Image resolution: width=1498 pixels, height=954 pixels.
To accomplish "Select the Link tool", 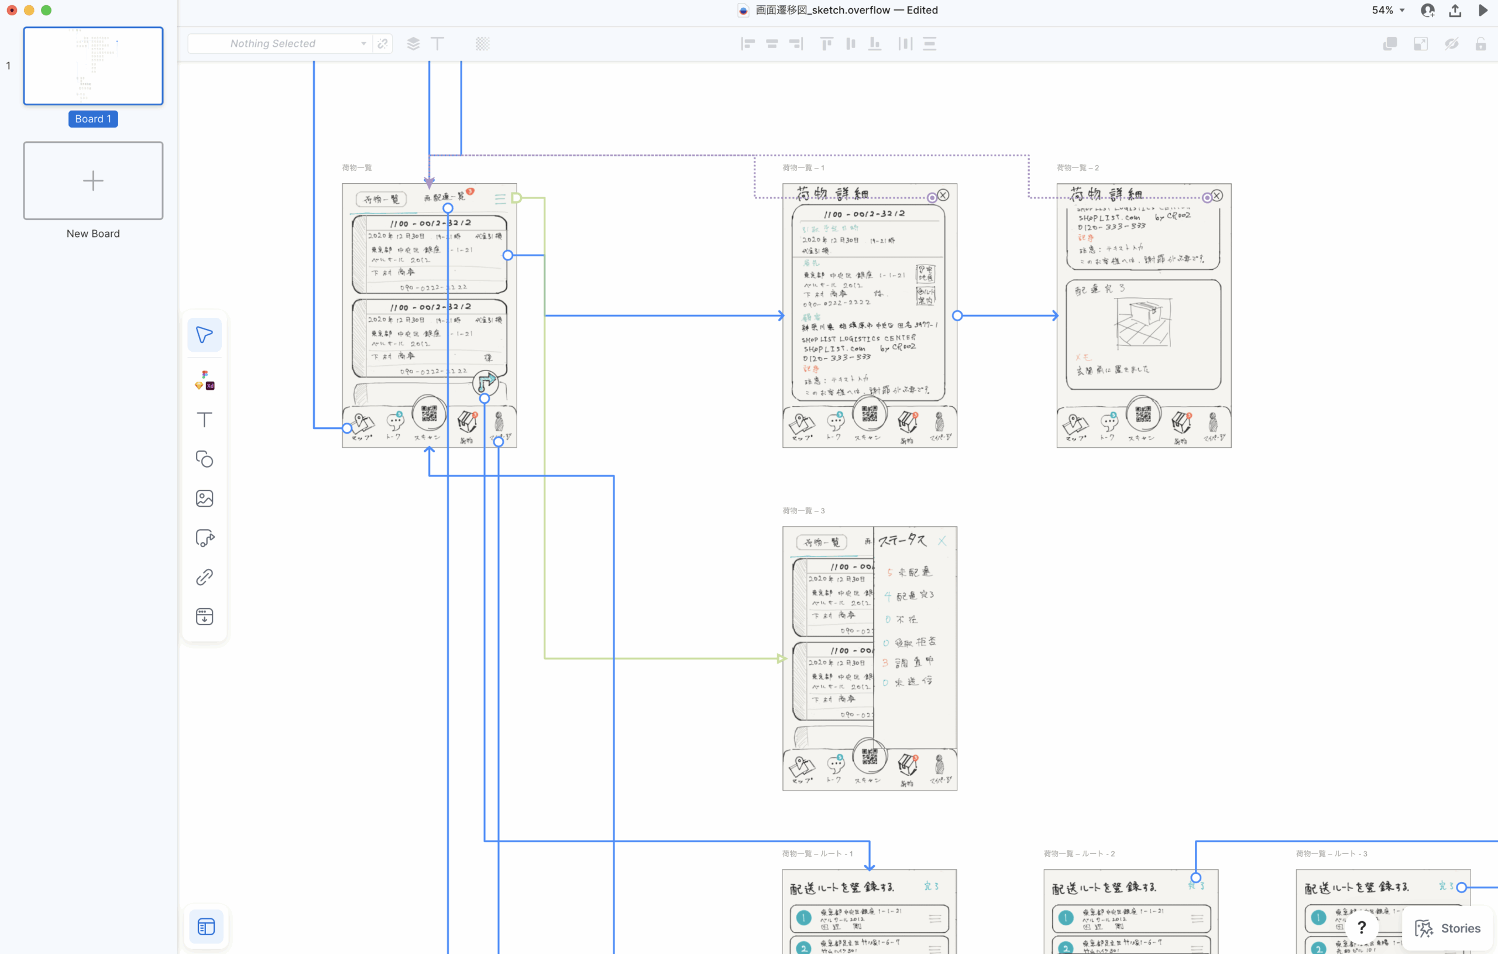I will click(x=204, y=577).
